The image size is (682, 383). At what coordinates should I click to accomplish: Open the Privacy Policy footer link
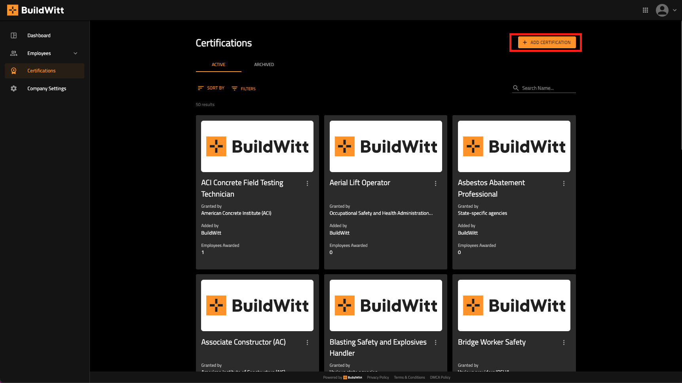coord(378,377)
